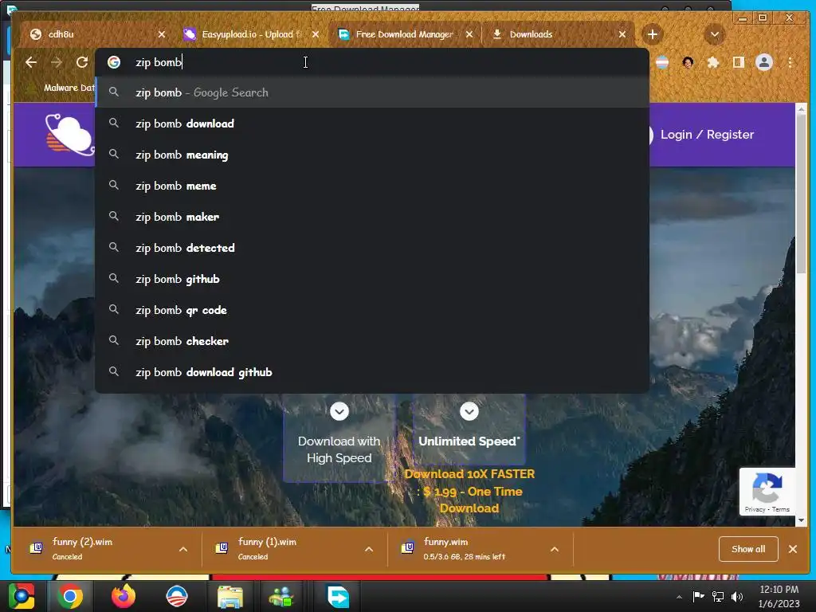The image size is (816, 612).
Task: Expand options for funny (1).wim download
Action: click(369, 549)
